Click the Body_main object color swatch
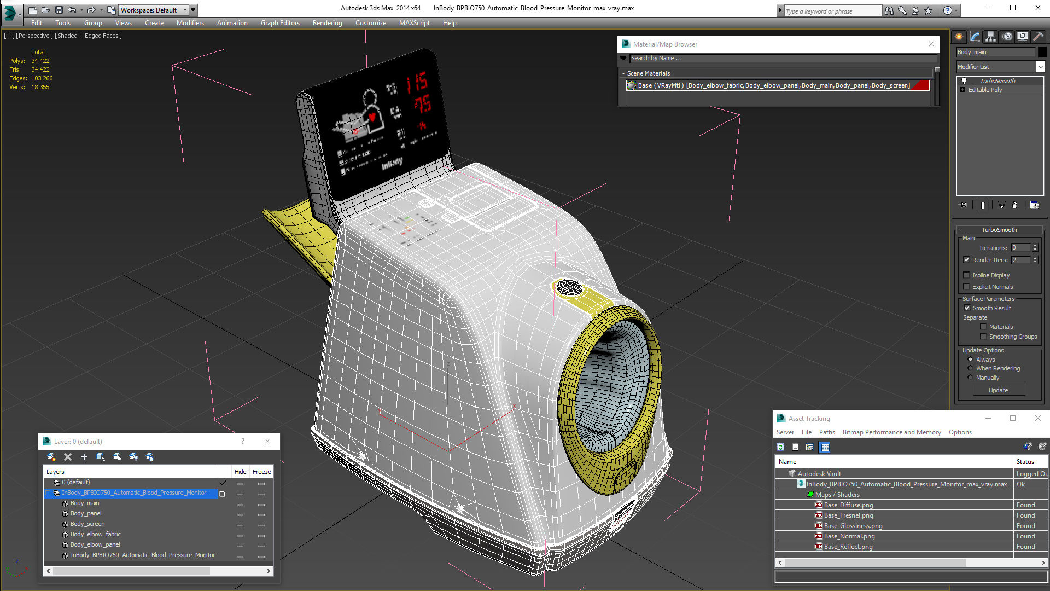 coord(1042,52)
